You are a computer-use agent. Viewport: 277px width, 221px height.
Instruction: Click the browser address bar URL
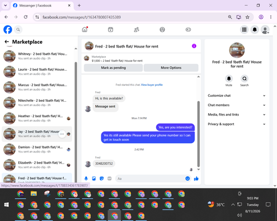tap(81, 17)
